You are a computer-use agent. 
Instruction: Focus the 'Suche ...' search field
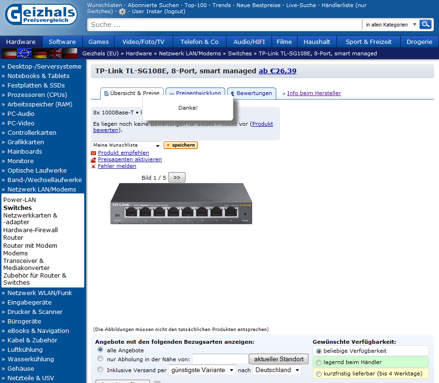point(224,25)
